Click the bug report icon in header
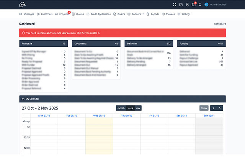245x161 pixels. coord(187,5)
